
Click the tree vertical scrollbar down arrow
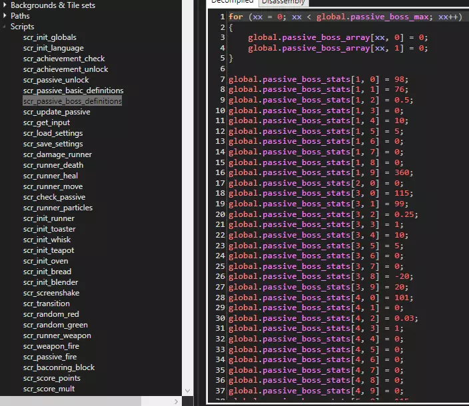click(x=188, y=391)
